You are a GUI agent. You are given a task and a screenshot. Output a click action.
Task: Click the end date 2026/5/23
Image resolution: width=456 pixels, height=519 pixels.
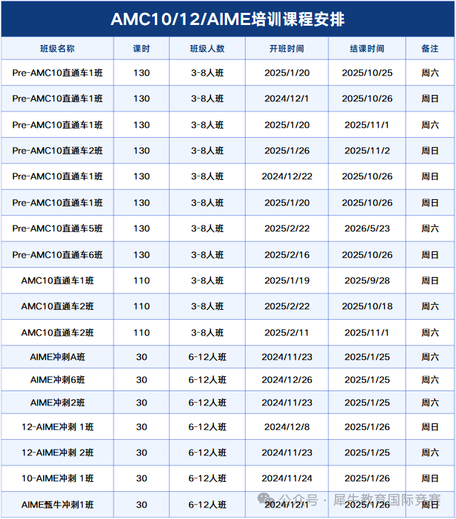coord(368,228)
